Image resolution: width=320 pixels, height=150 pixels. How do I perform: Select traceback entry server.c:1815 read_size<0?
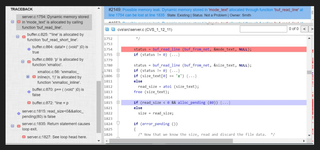point(53,114)
